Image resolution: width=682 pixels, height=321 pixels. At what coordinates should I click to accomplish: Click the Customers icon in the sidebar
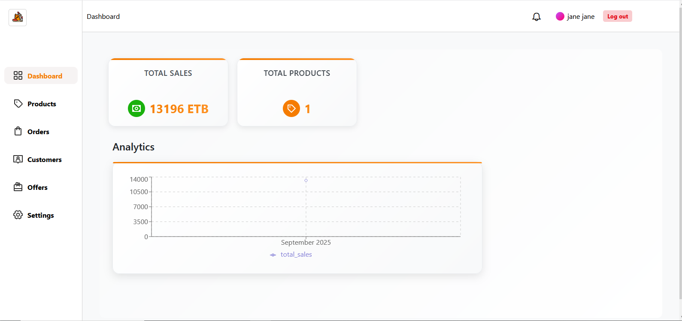click(18, 159)
